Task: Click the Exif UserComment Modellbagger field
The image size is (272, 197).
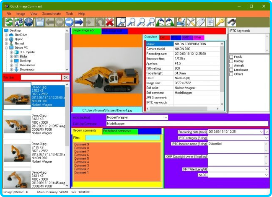Action: pos(187,124)
